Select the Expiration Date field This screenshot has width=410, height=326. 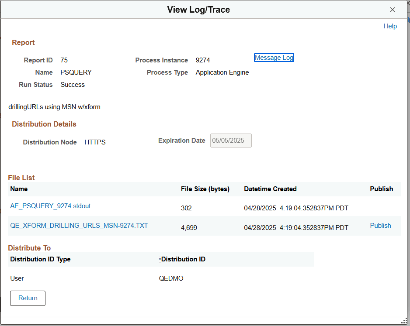[x=230, y=141]
